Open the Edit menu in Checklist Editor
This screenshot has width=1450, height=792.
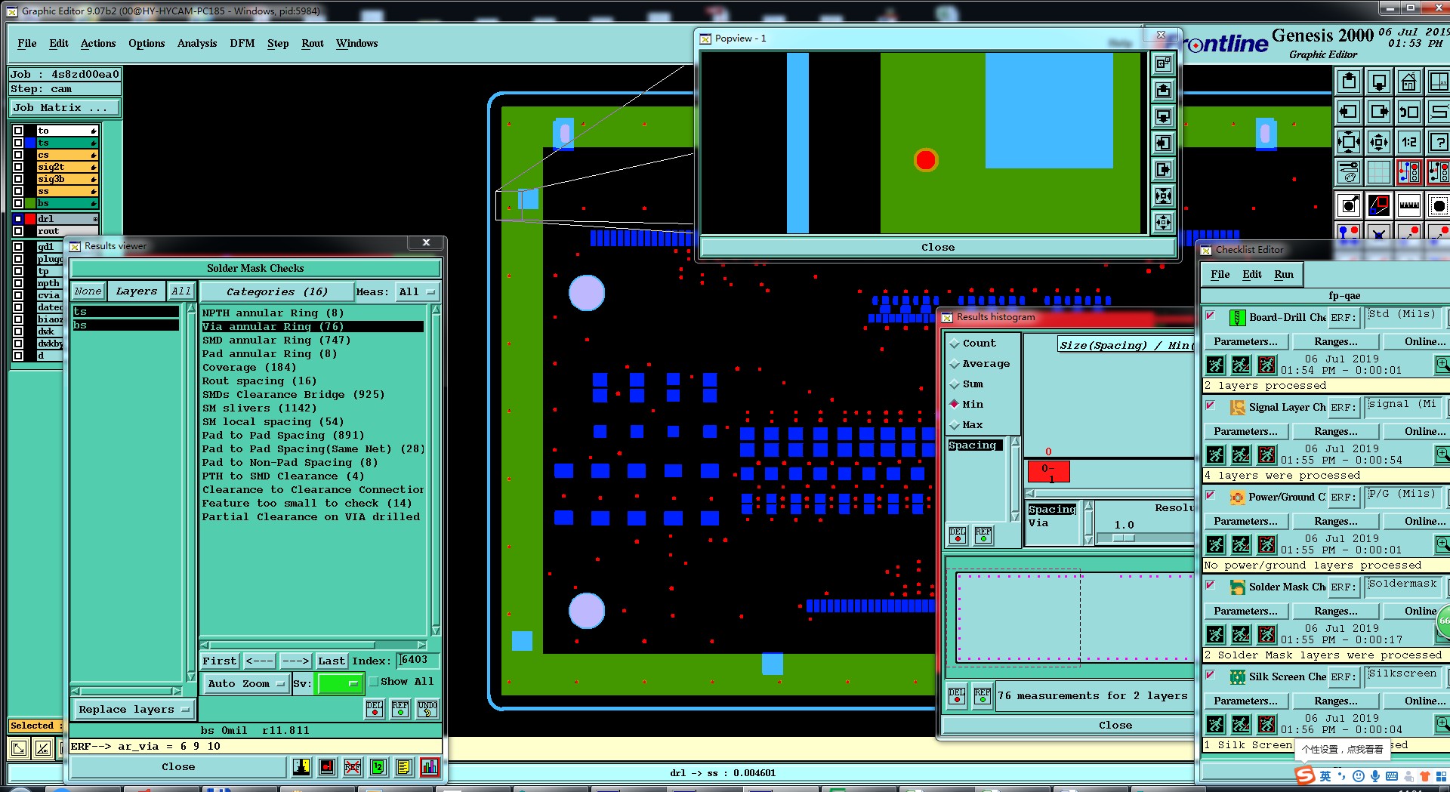[1252, 274]
